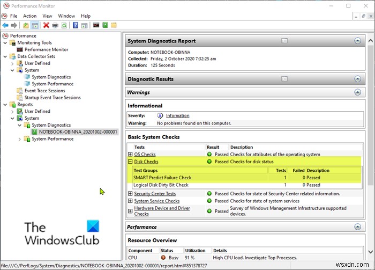Collapse the System Diagnostics Report section
375x270 pixels.
[x=357, y=41]
